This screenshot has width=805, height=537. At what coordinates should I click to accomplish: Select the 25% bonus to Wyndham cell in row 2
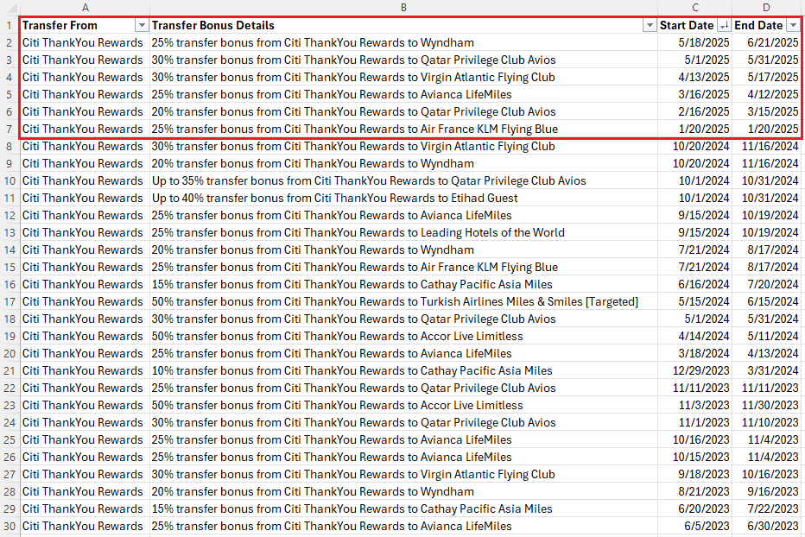click(403, 42)
